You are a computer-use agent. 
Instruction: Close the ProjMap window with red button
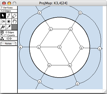point(4,3)
